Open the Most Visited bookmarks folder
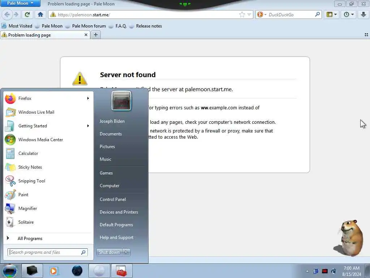The width and height of the screenshot is (370, 278). coord(17,26)
